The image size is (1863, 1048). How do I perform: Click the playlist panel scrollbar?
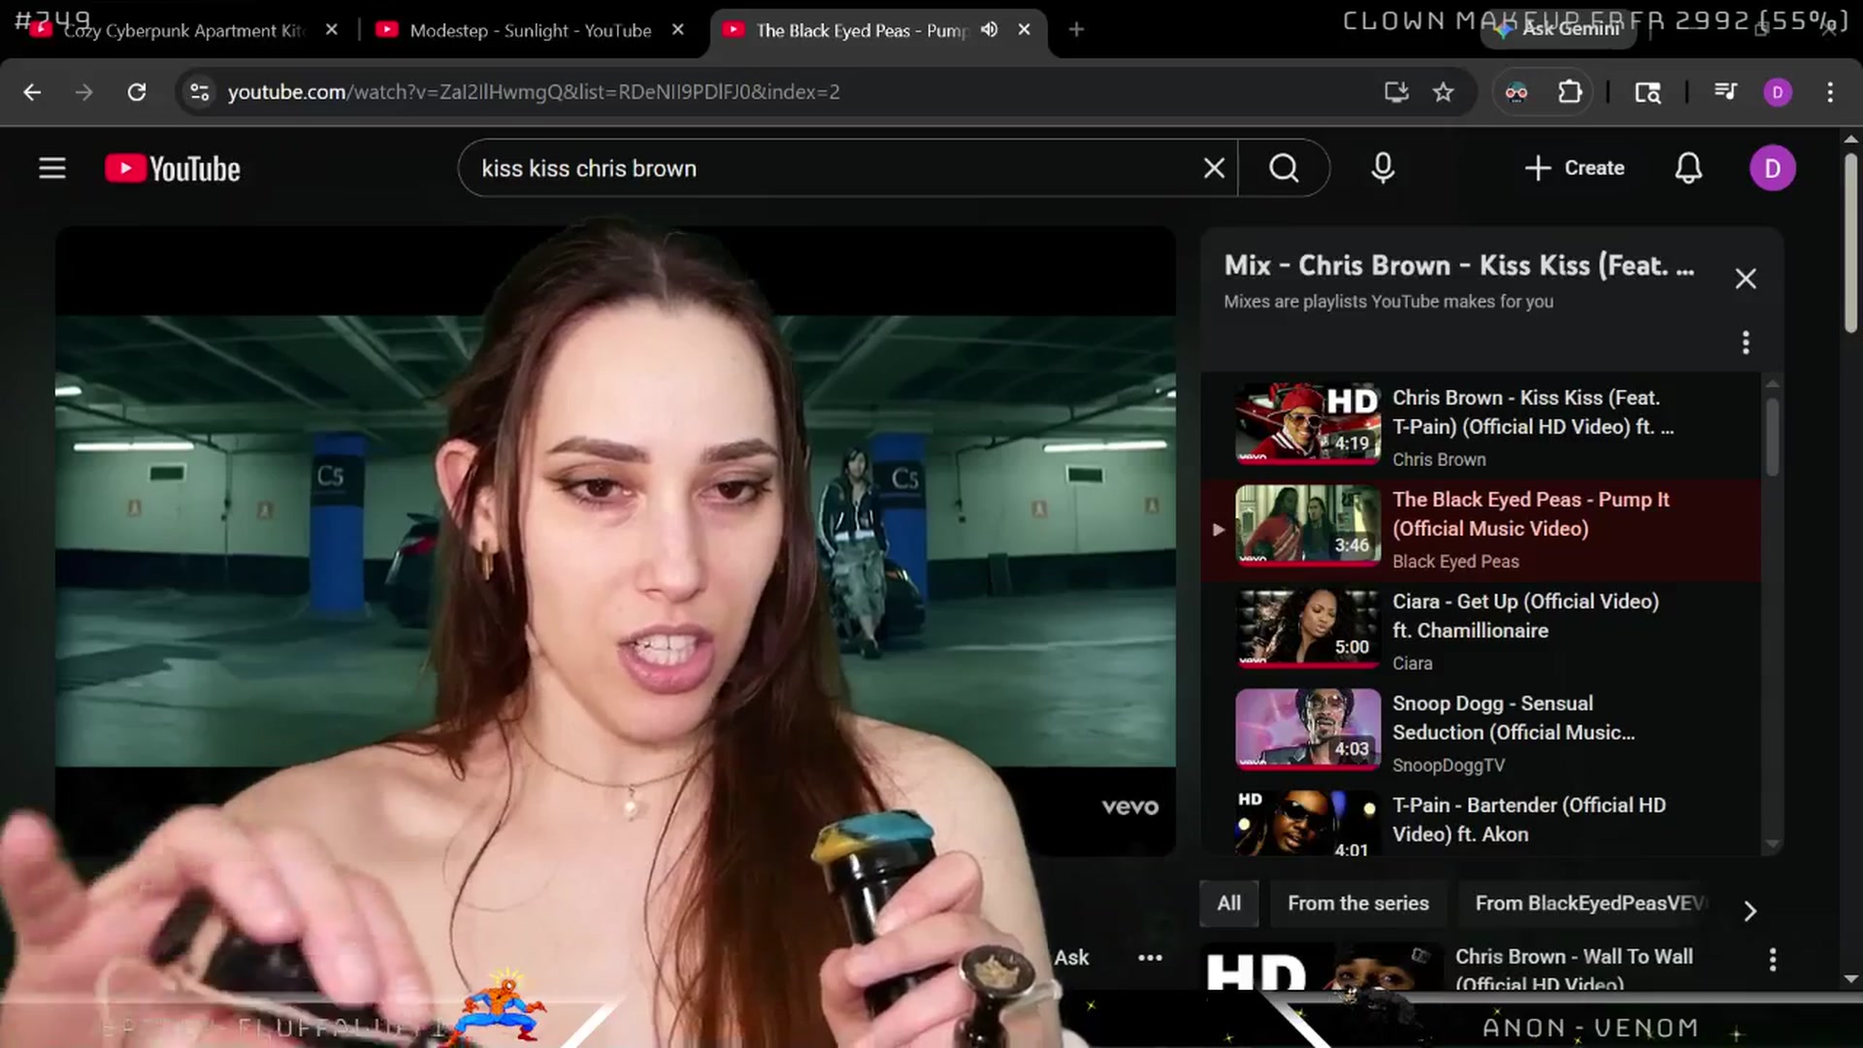(x=1772, y=437)
